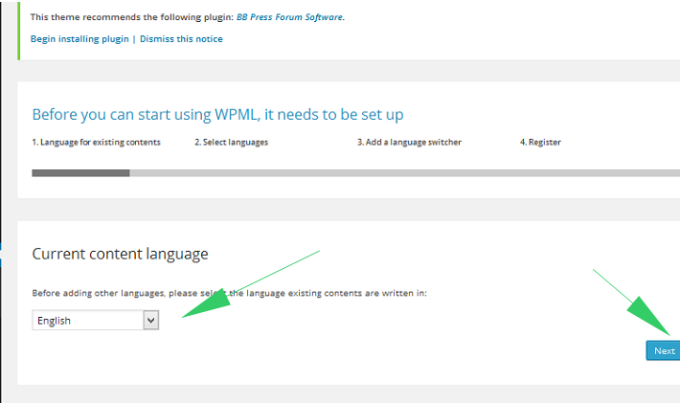This screenshot has height=403, width=680.
Task: Dismiss this notice
Action: [181, 39]
